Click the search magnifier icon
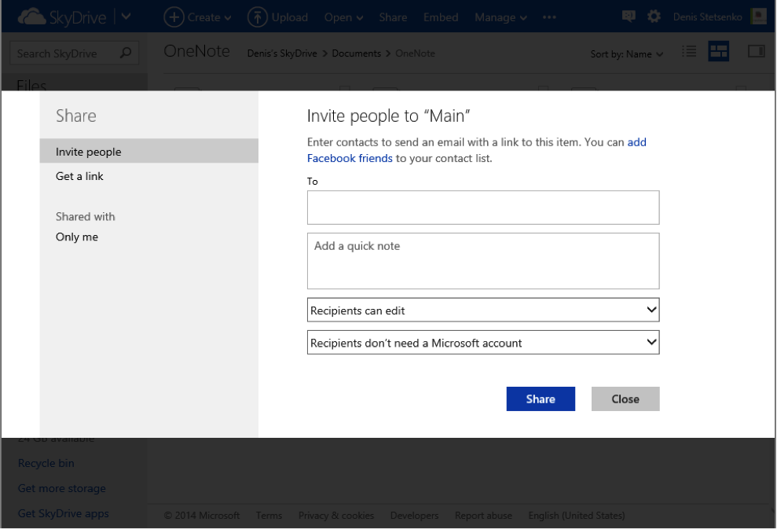 click(126, 53)
